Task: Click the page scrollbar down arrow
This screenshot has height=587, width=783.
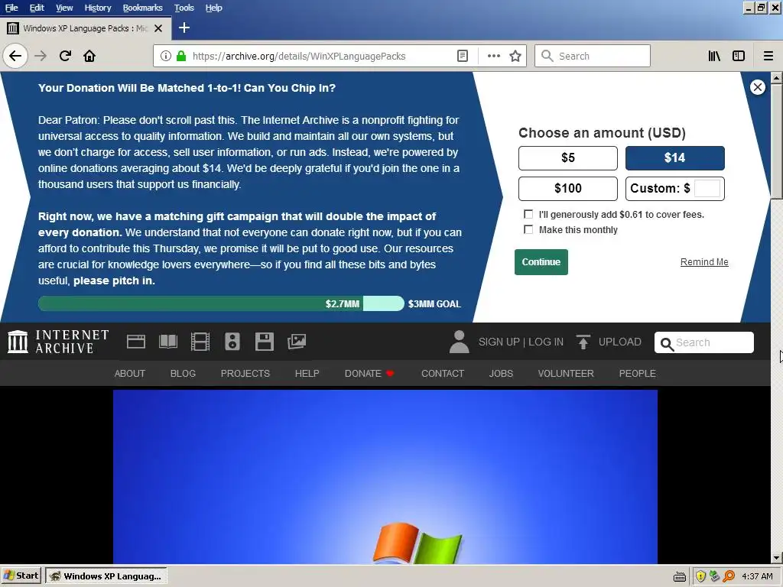Action: pos(777,558)
